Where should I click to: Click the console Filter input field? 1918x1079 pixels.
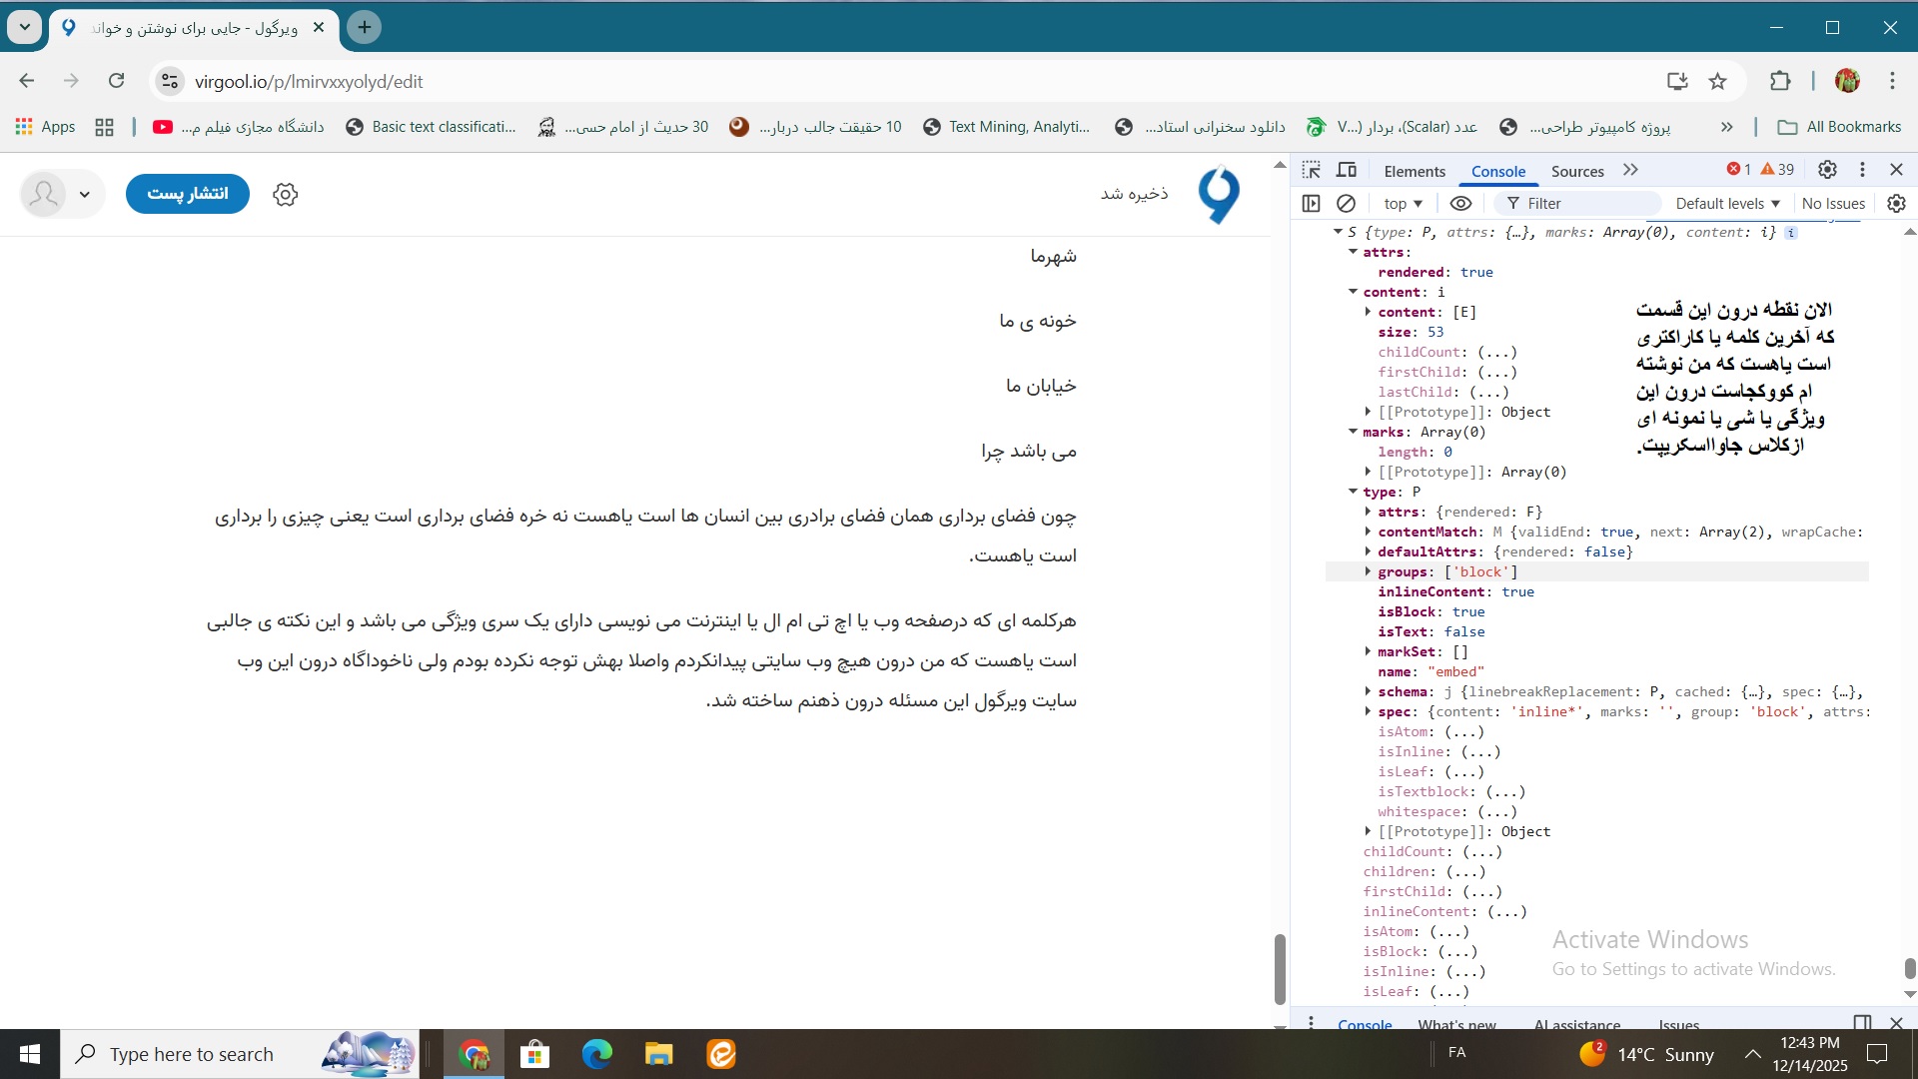pyautogui.click(x=1588, y=203)
